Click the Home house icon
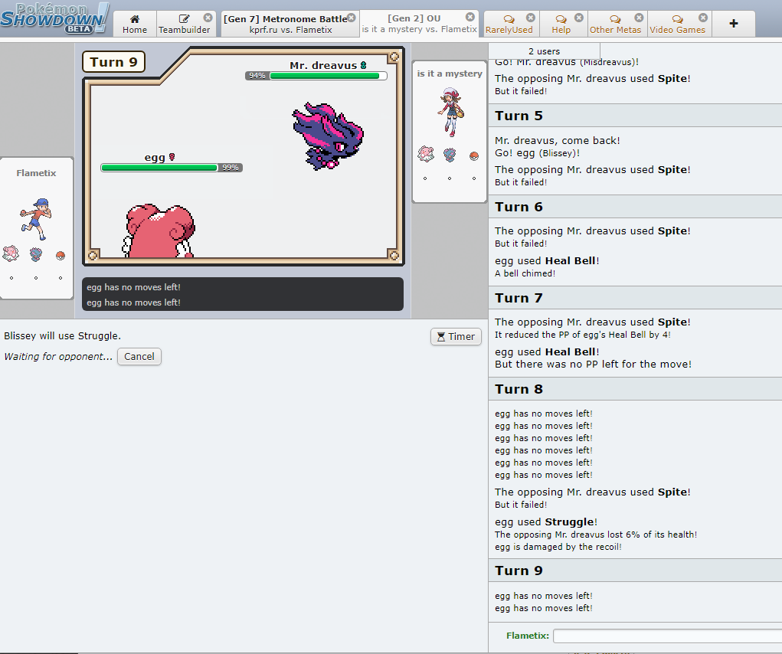The width and height of the screenshot is (782, 654). [x=135, y=19]
